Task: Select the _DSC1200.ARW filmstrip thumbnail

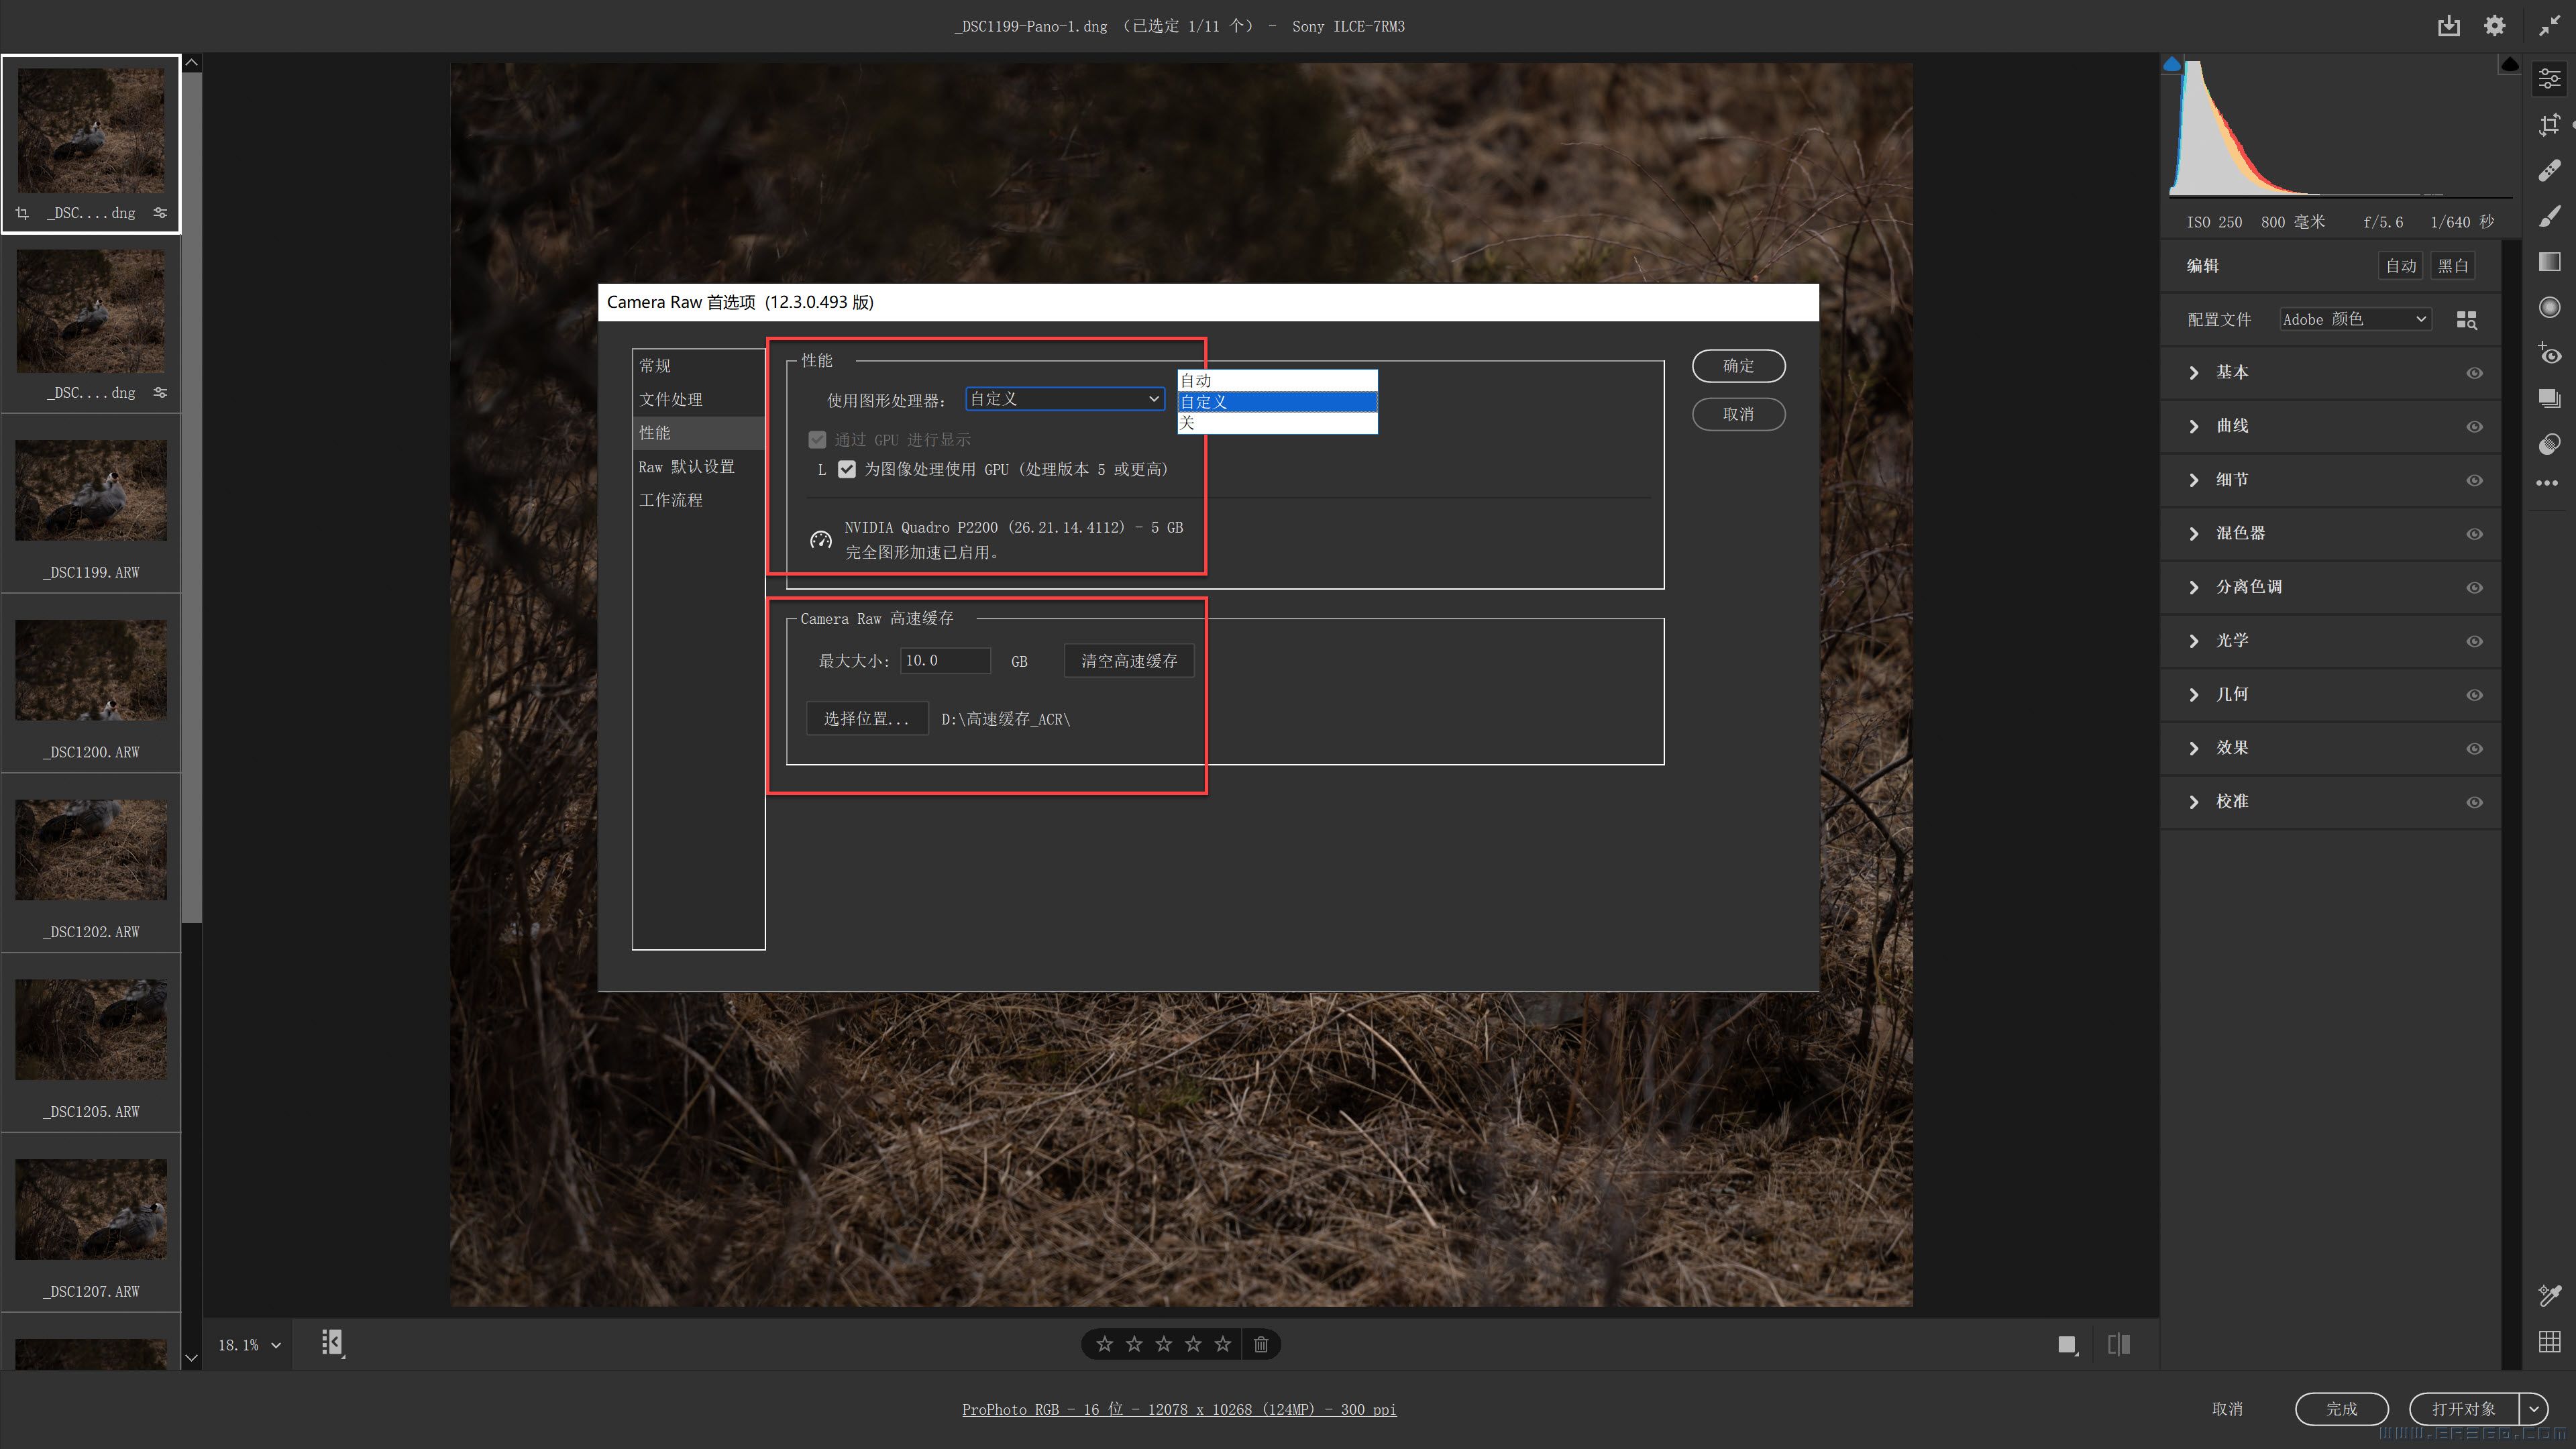Action: tap(91, 671)
